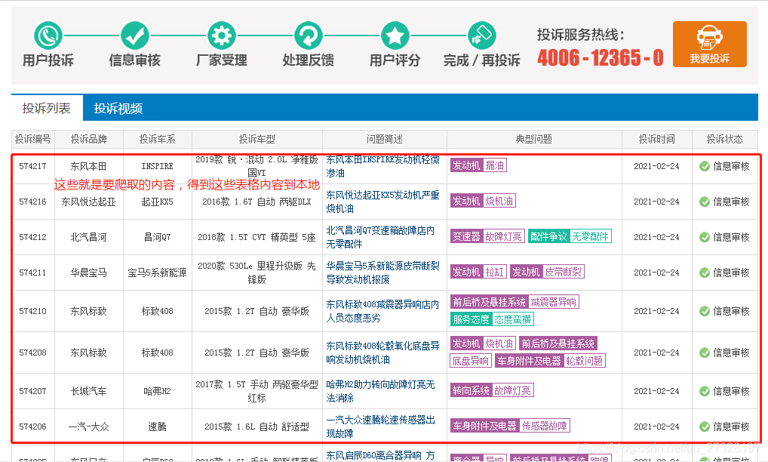The image size is (768, 462).
Task: Click series cell 哈弗H2
Action: coord(157,391)
